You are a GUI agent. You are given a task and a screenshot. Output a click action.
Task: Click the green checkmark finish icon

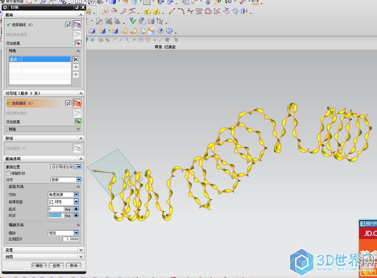[x=133, y=21]
